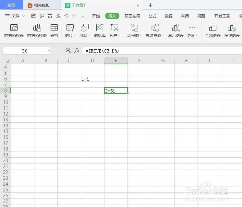Click the Name Box showing E8
Image resolution: width=242 pixels, height=207 pixels.
pyautogui.click(x=25, y=51)
